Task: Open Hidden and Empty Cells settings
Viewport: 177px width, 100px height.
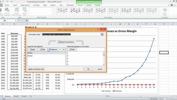Action: [x=36, y=69]
